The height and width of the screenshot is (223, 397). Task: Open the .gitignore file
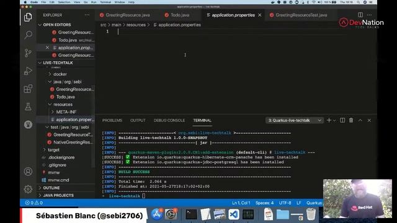(57, 165)
